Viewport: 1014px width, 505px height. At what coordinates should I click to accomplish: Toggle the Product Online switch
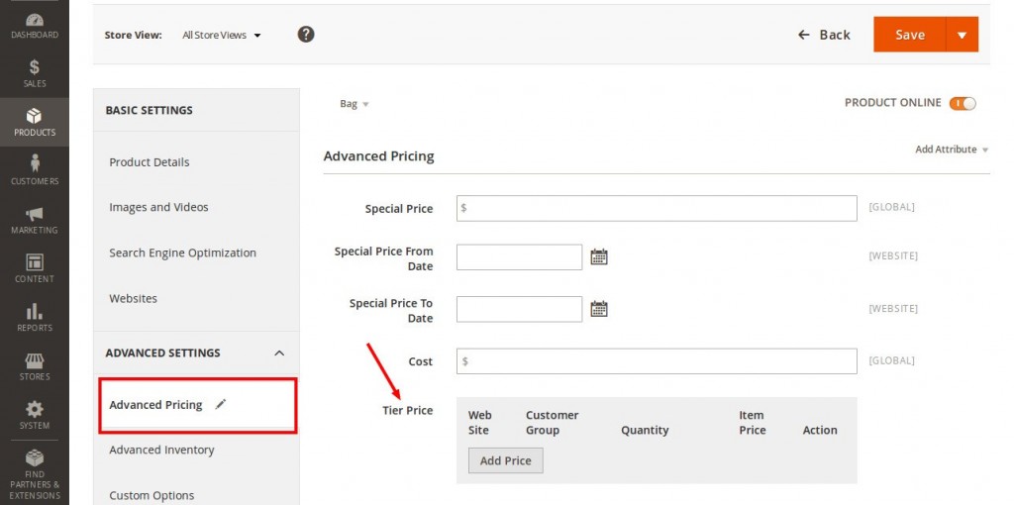point(962,103)
